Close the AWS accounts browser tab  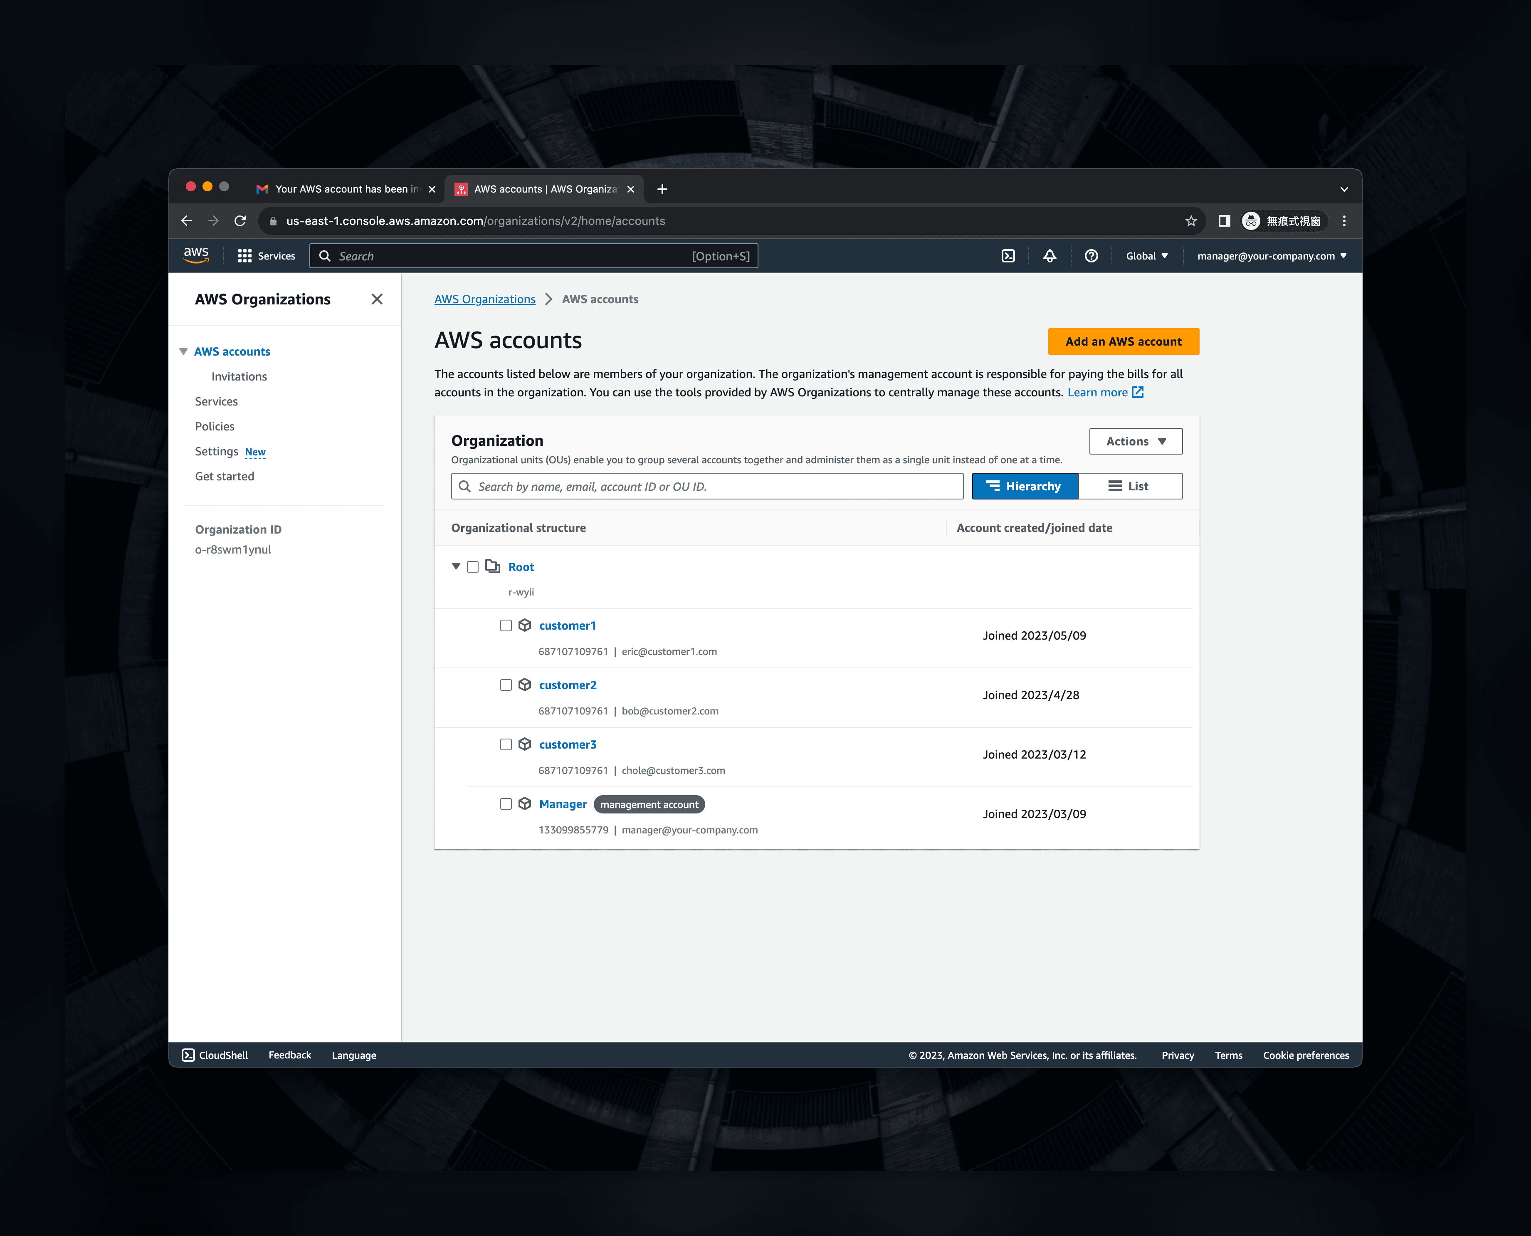(x=630, y=189)
